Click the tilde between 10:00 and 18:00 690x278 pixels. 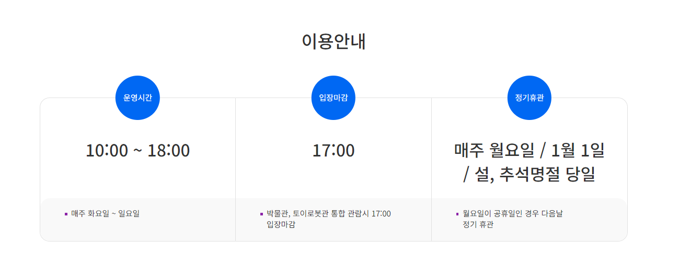click(x=137, y=151)
